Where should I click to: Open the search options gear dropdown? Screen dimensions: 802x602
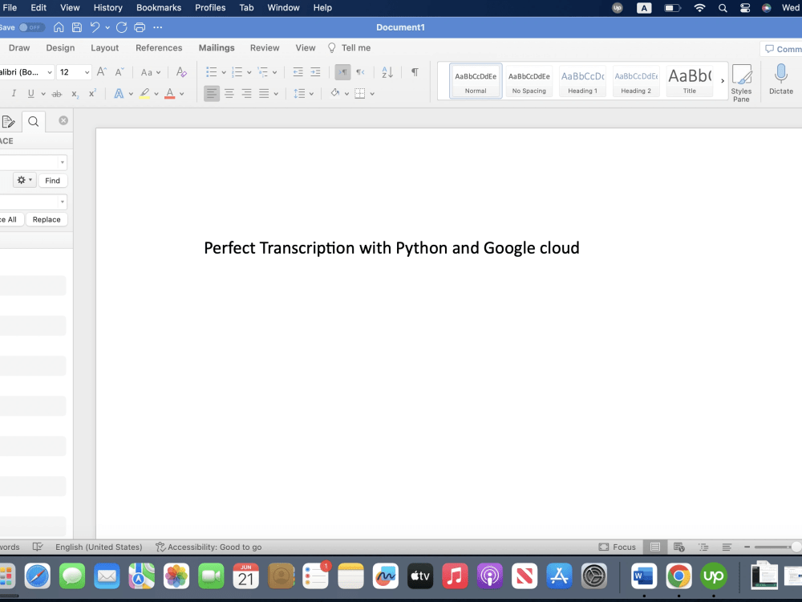click(x=25, y=180)
